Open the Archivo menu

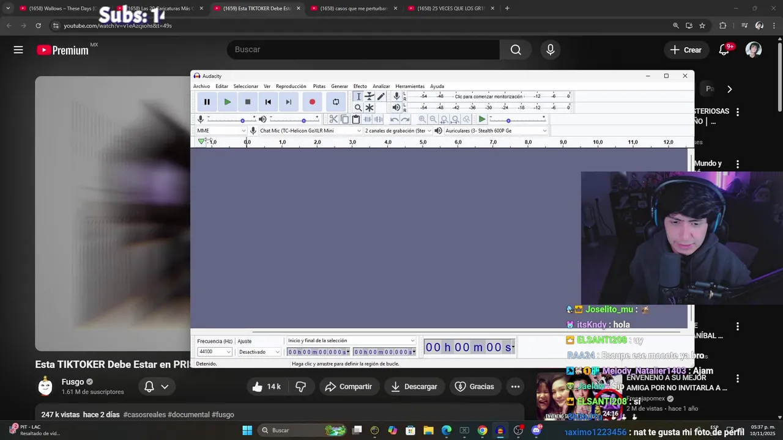[x=201, y=86]
